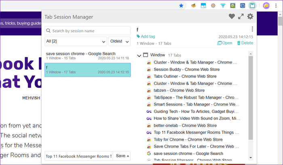
Task: Focus the Search by session name field
Action: (88, 31)
